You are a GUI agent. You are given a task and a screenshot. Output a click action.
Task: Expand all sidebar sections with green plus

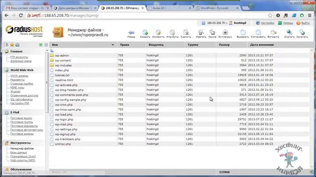40,45
